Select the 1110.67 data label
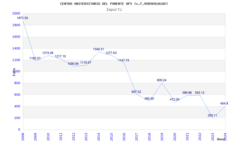The height and width of the screenshot is (142, 228). point(86,62)
